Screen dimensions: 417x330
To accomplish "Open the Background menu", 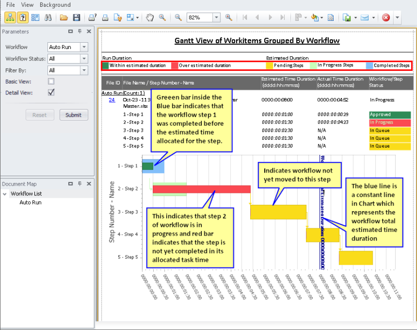I will click(55, 5).
